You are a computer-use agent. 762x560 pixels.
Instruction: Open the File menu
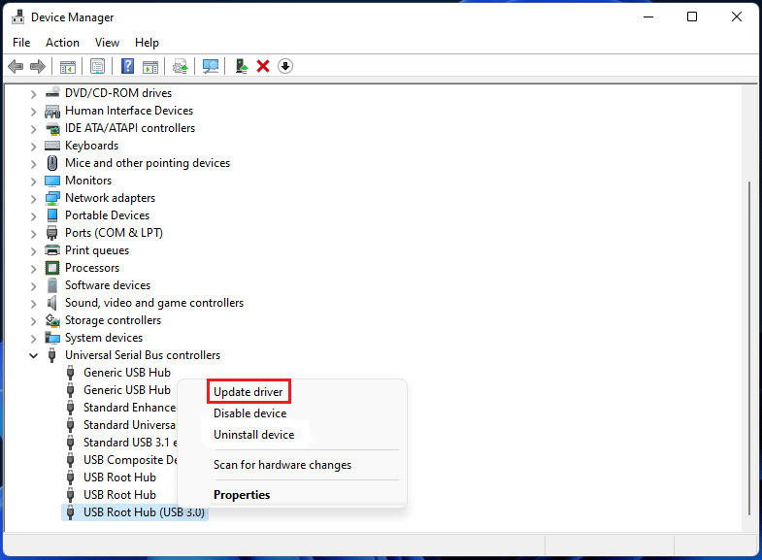click(21, 43)
